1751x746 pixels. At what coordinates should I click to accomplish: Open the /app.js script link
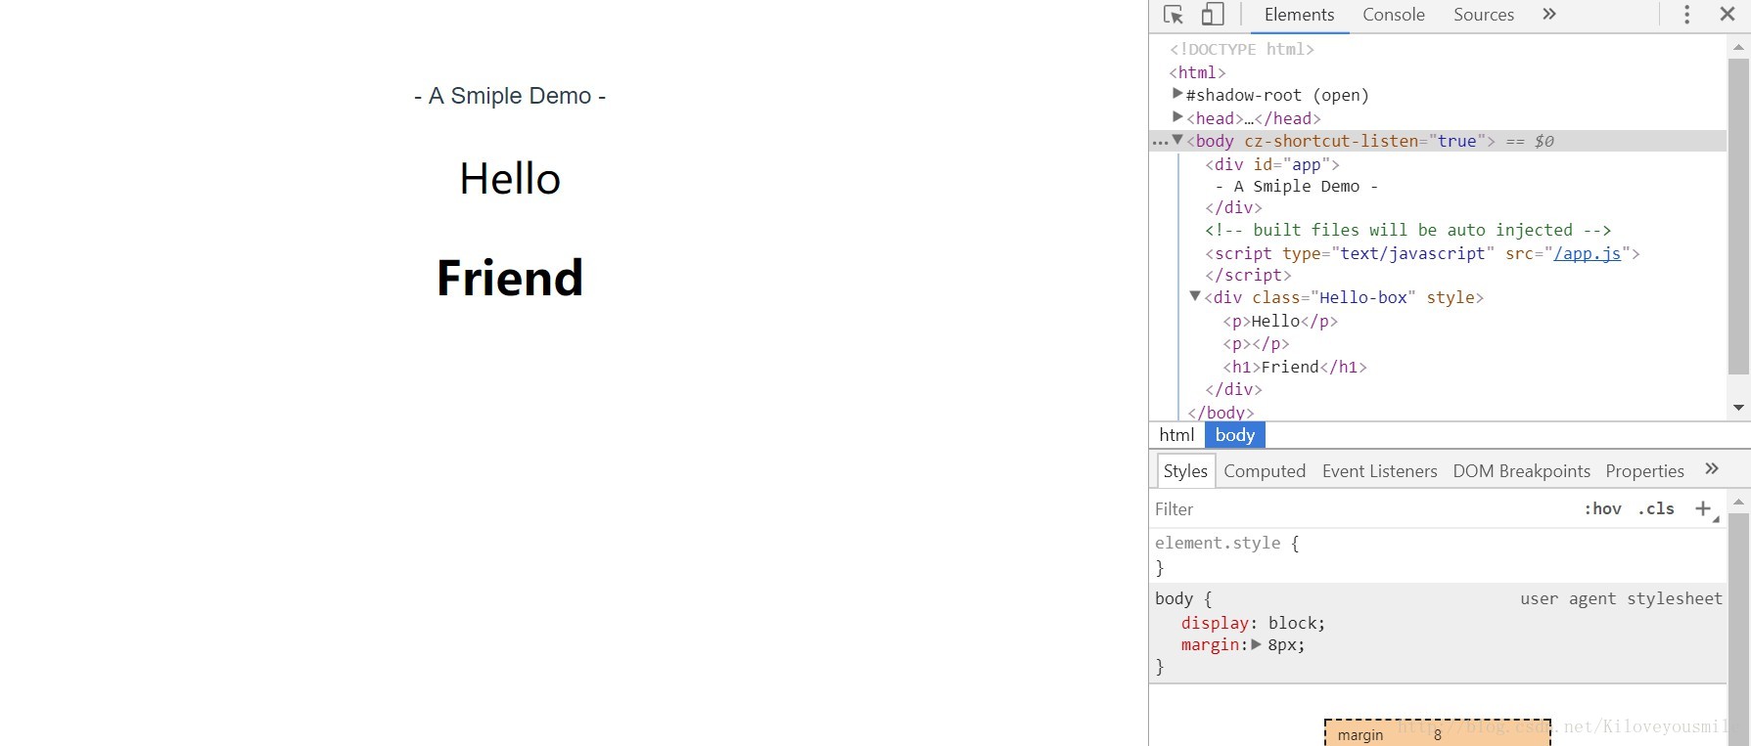1587,253
